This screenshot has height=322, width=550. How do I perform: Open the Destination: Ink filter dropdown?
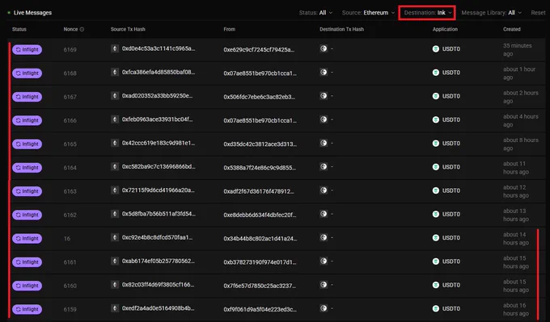tap(428, 13)
